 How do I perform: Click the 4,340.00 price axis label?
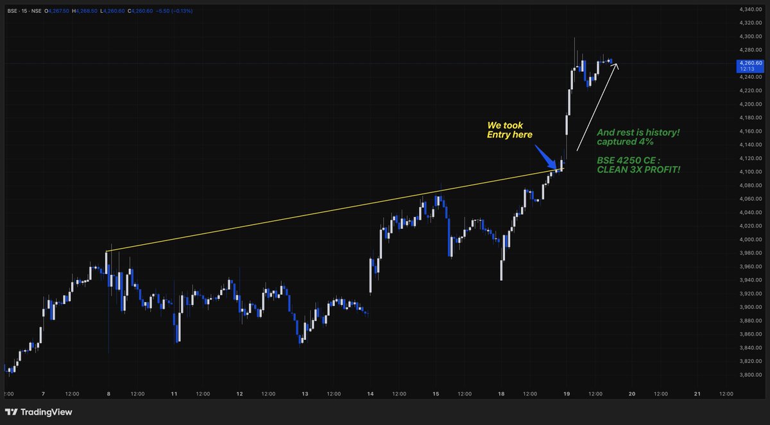[749, 9]
